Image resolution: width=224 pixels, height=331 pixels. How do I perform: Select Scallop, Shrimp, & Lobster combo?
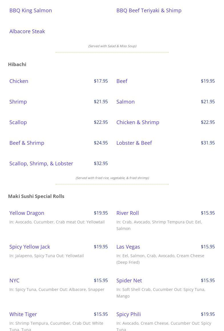[41, 163]
